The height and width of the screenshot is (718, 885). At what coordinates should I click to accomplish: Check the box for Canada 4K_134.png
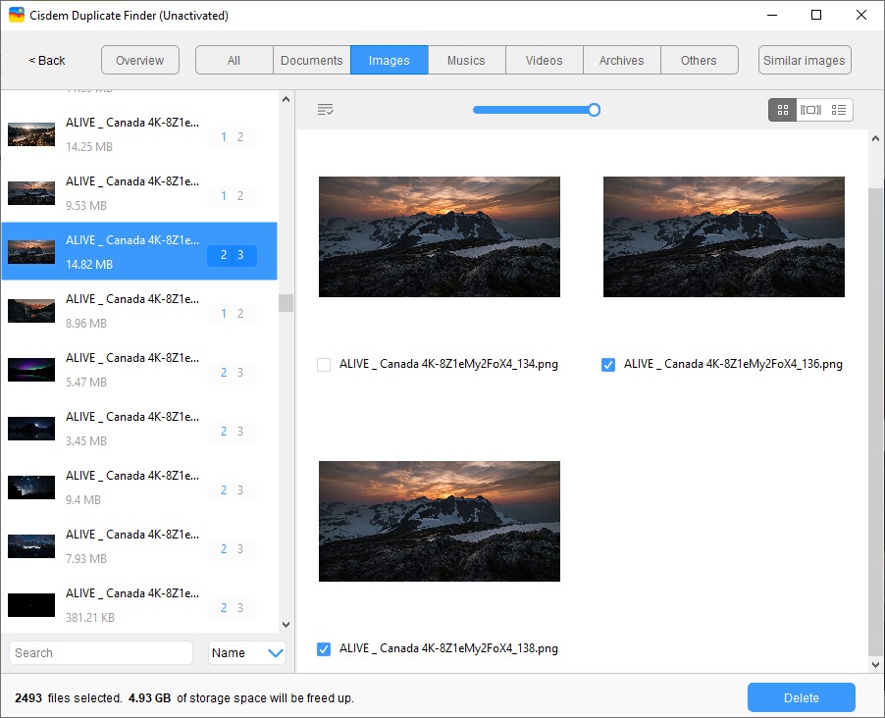tap(324, 365)
